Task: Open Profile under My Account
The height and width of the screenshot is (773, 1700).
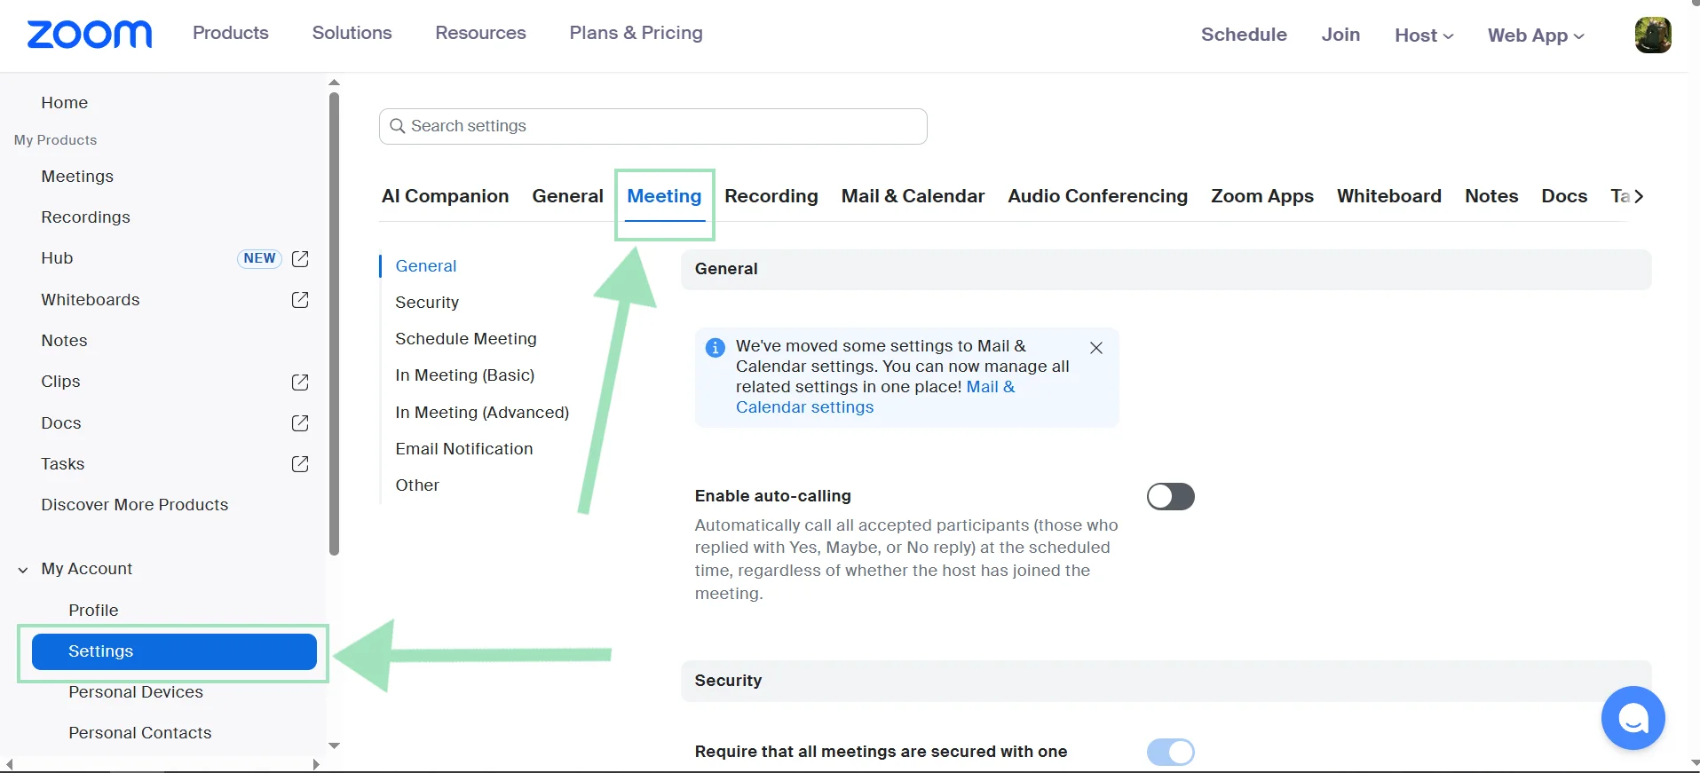Action: (x=93, y=611)
